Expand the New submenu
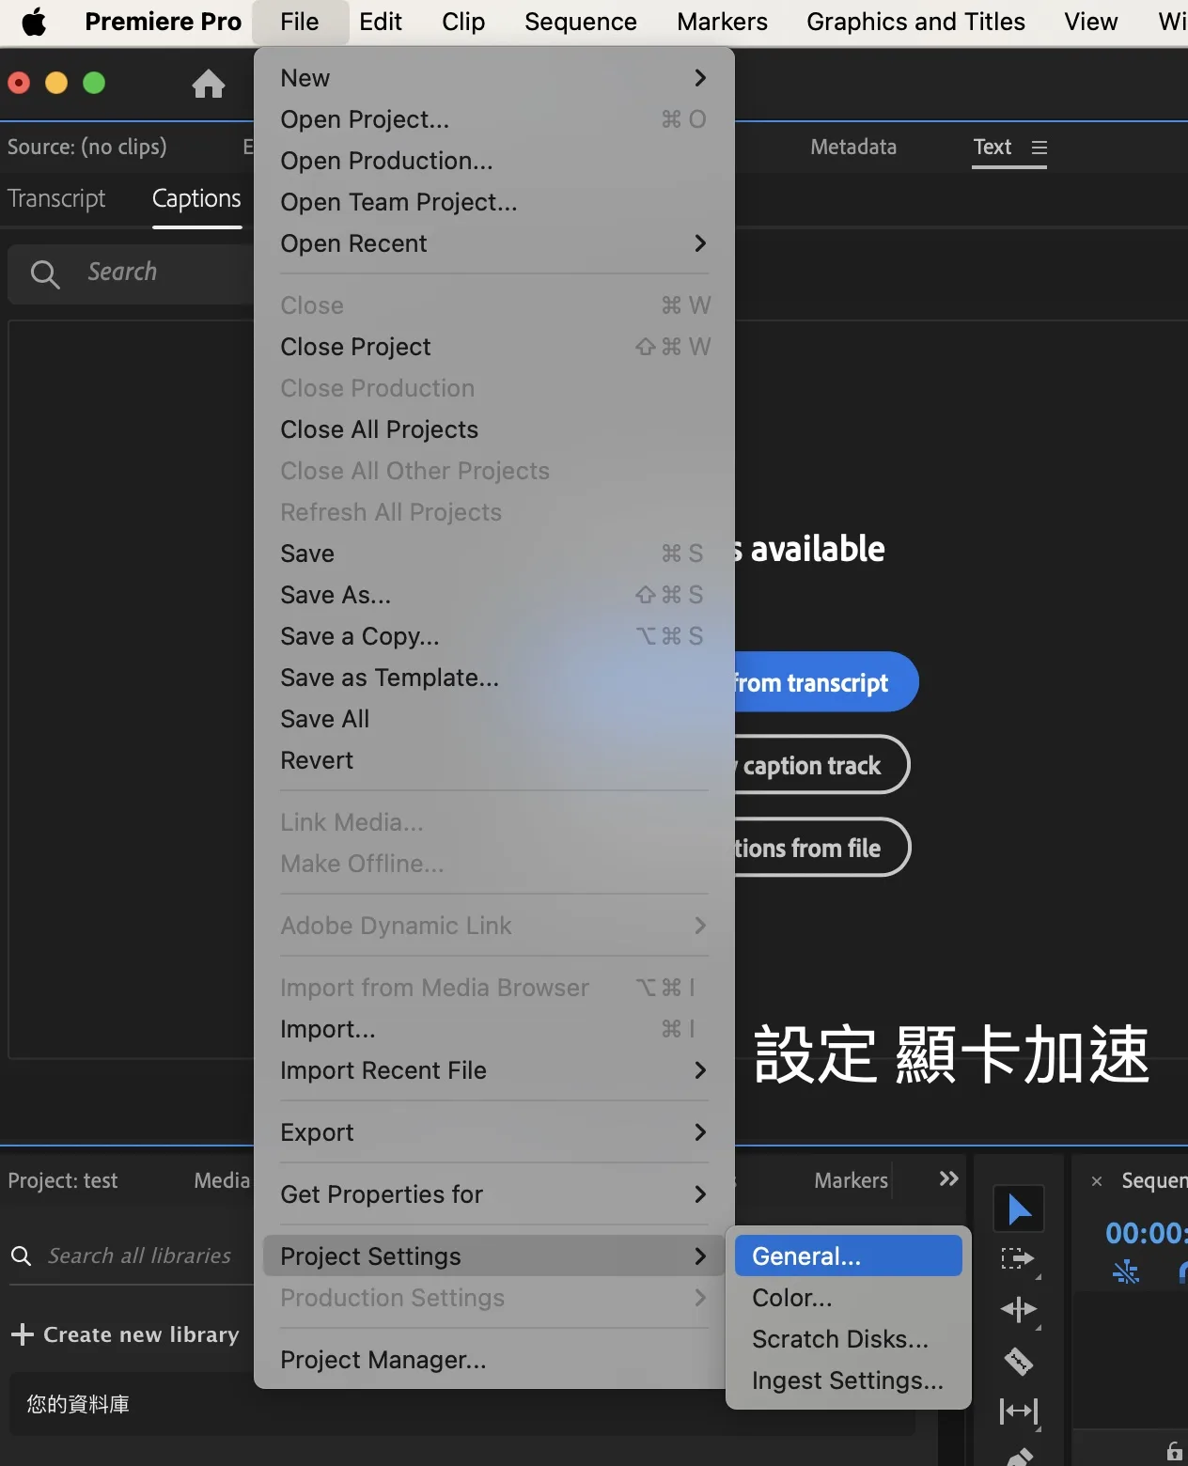 click(493, 78)
